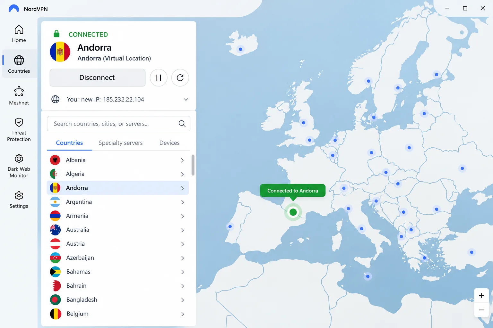Click the country list scrollbar thumb
The width and height of the screenshot is (493, 328).
[193, 165]
